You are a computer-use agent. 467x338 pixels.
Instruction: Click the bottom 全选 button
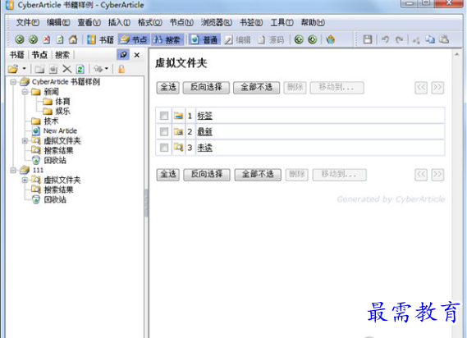168,175
